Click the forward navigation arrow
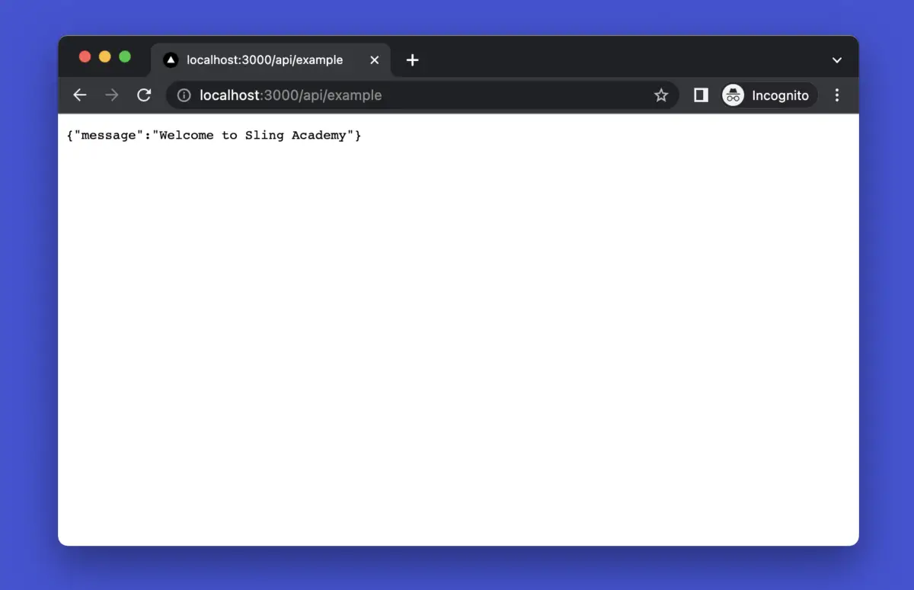The width and height of the screenshot is (914, 590). [112, 95]
